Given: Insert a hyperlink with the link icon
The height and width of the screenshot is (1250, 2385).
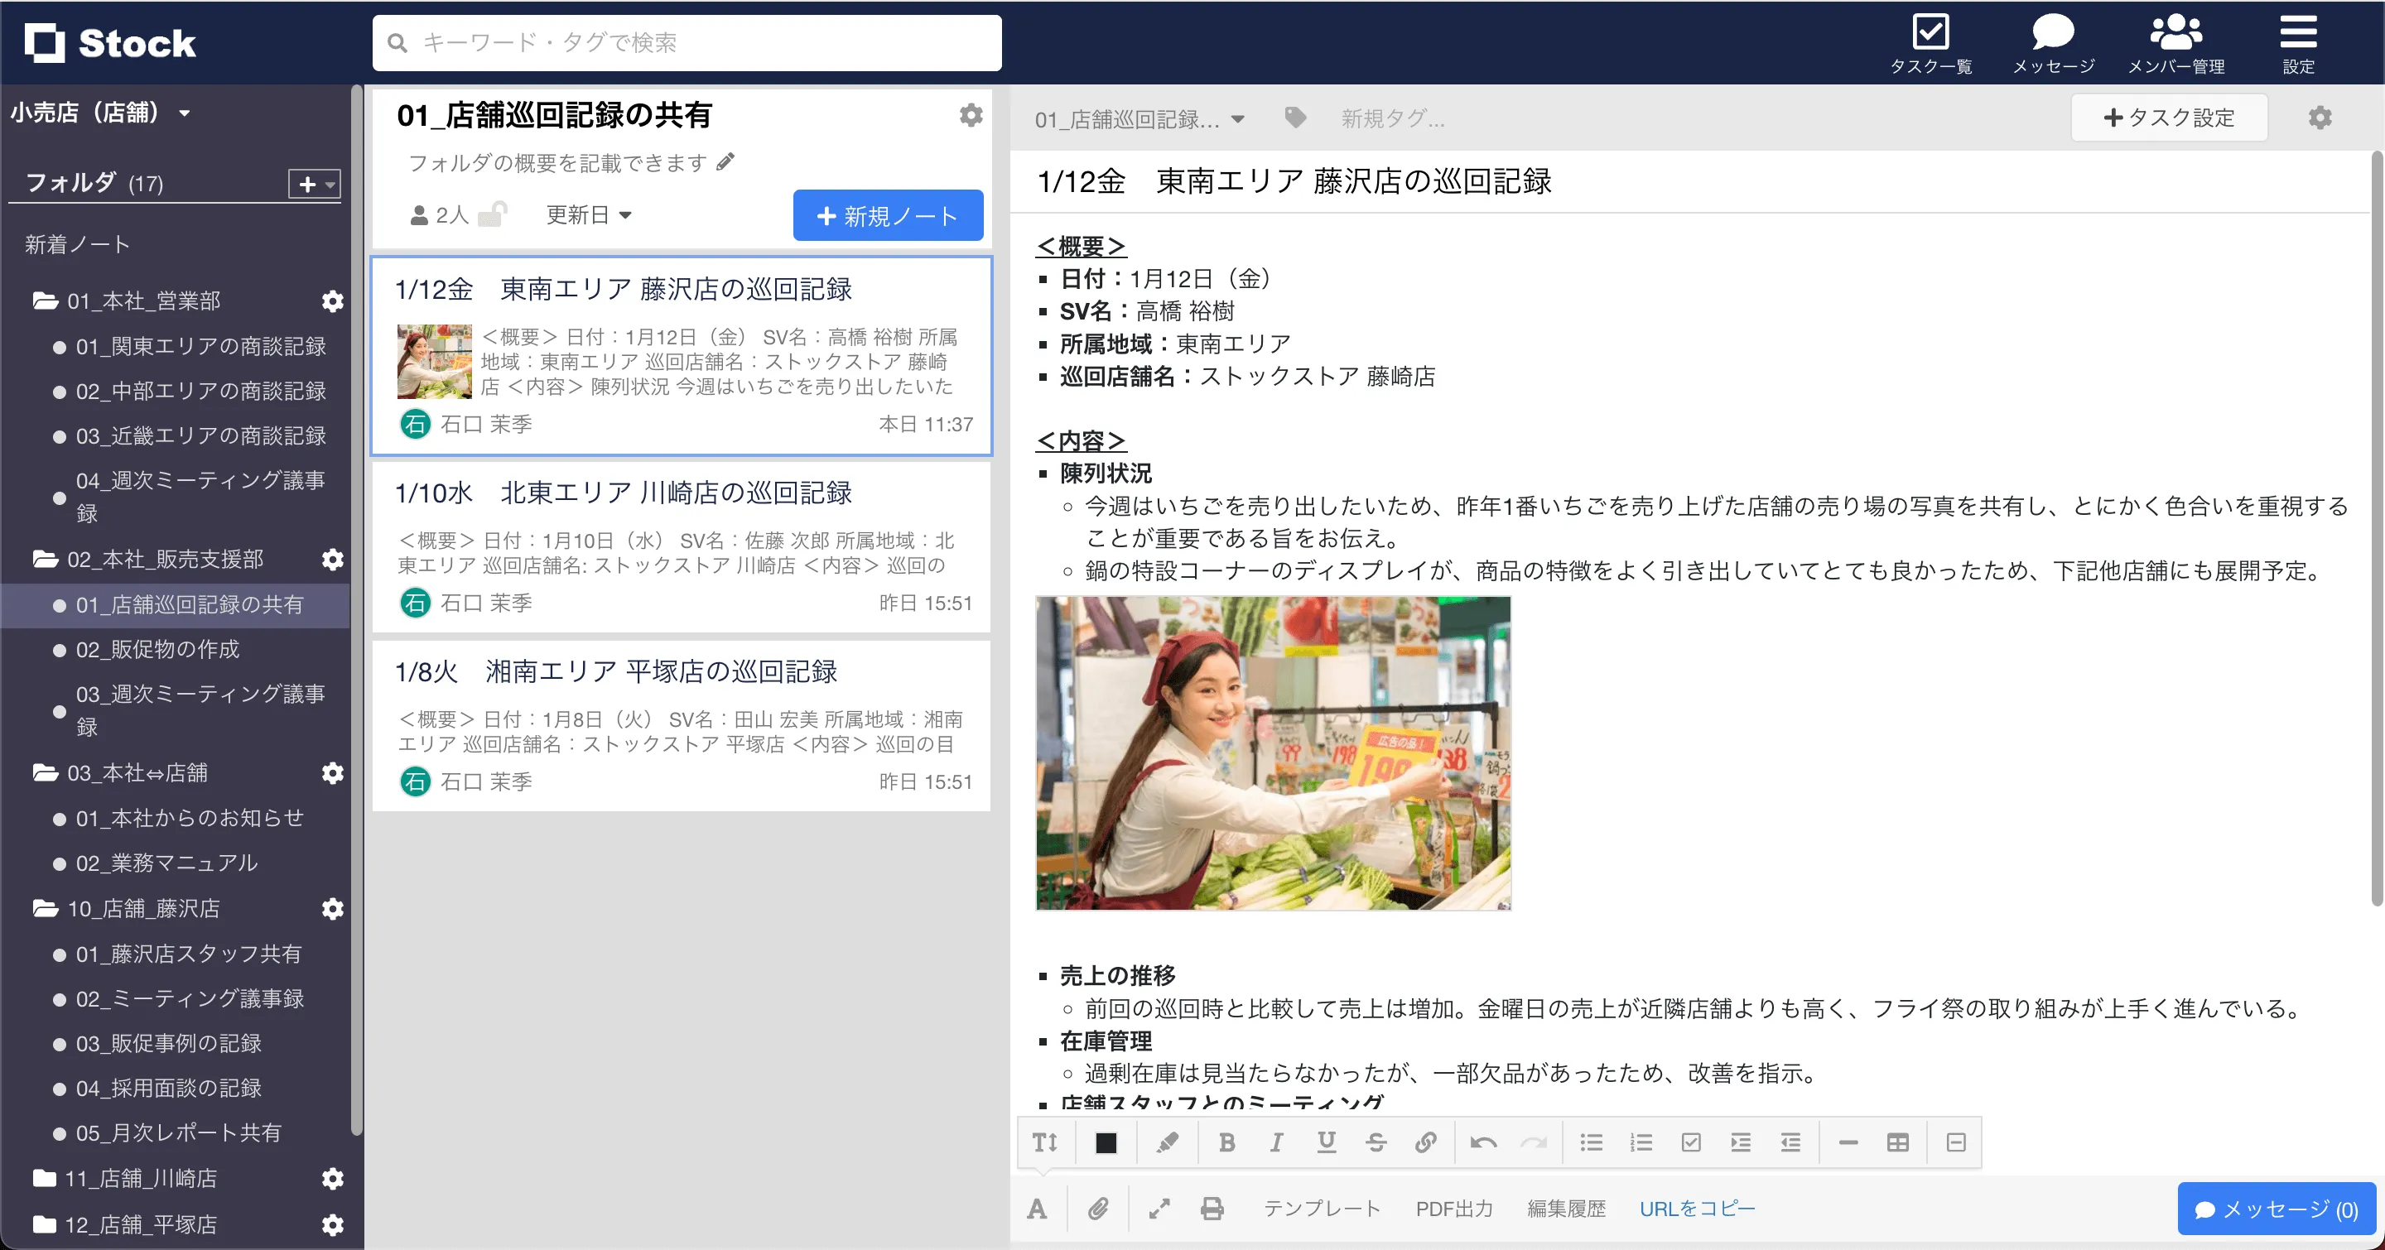Looking at the screenshot, I should (1426, 1142).
